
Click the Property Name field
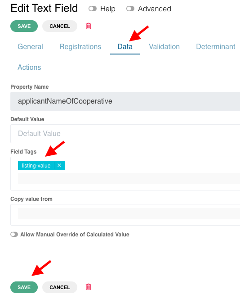click(125, 101)
